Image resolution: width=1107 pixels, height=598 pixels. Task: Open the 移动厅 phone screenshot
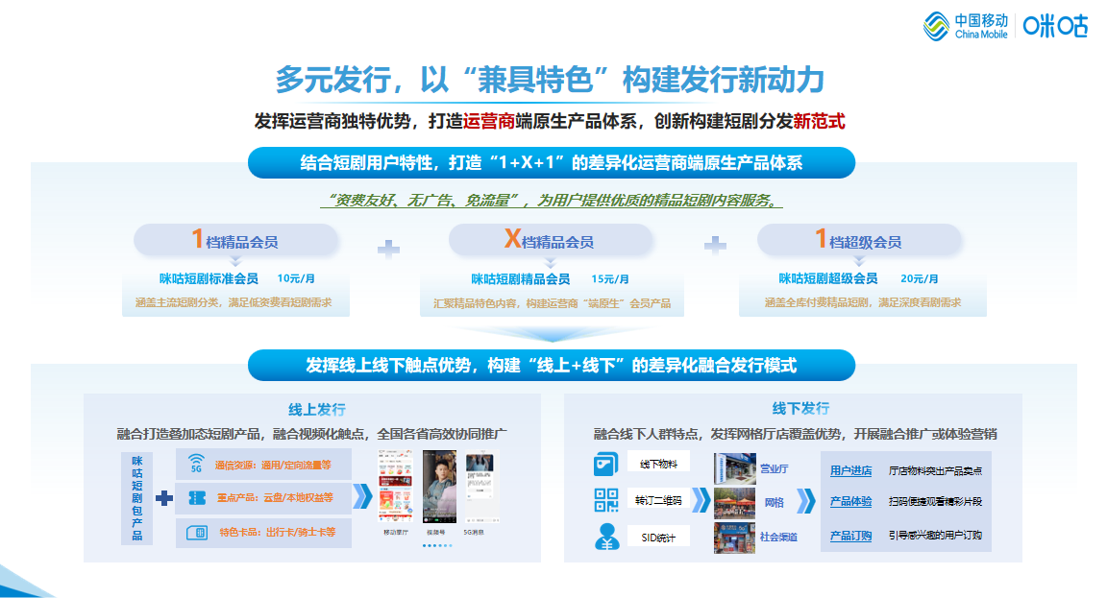[x=395, y=488]
